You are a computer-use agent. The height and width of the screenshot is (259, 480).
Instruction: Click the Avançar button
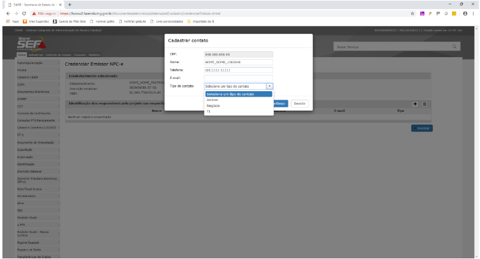point(422,128)
